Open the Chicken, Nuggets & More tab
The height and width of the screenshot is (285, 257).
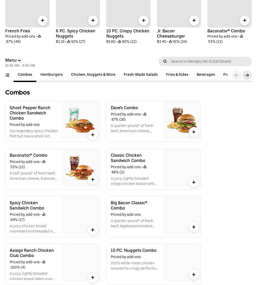click(x=93, y=75)
